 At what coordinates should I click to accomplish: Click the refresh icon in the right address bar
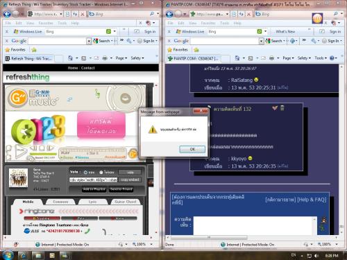coord(242,14)
